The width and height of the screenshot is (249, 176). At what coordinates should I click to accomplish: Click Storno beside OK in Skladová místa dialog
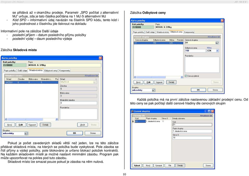coord(93,133)
